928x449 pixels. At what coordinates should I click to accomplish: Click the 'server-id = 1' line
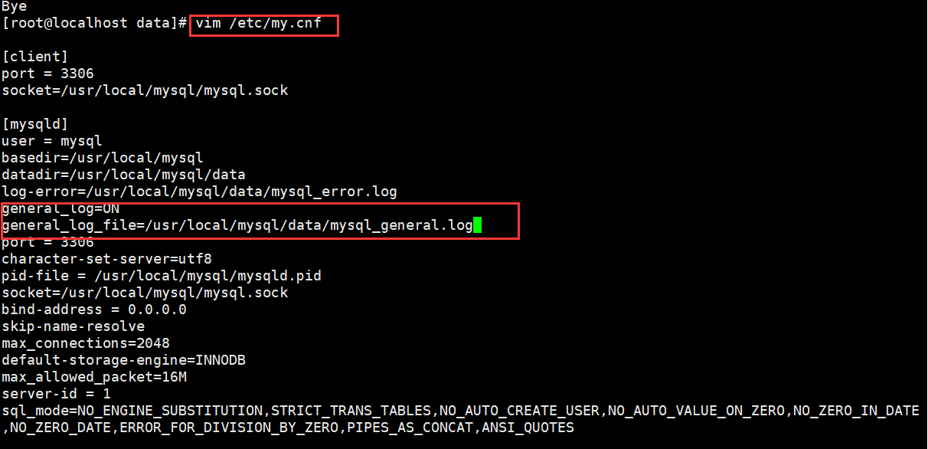tap(56, 394)
